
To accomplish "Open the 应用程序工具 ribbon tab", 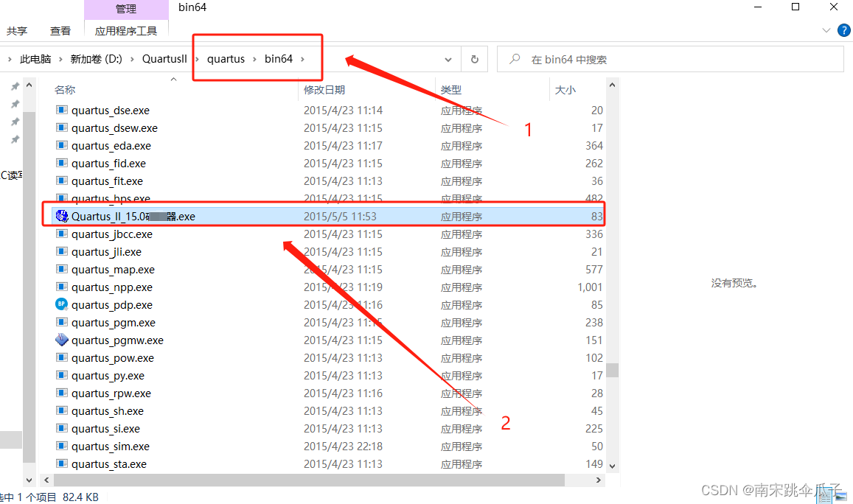I will (x=126, y=31).
